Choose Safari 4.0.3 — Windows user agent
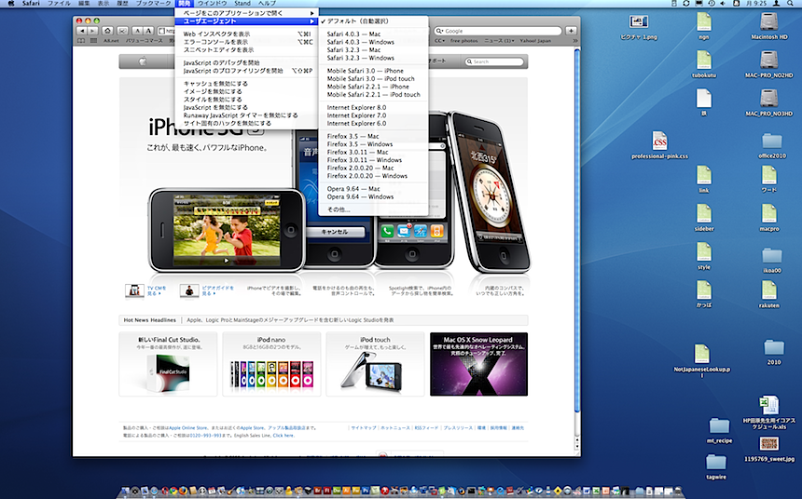802x499 pixels. click(x=373, y=42)
